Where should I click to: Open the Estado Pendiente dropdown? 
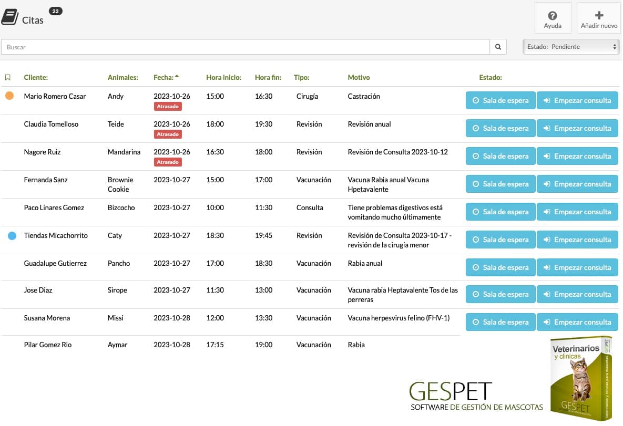pos(571,47)
